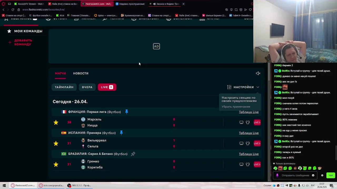The width and height of the screenshot is (337, 189).
Task: Go back in browser history
Action: tap(3, 10)
